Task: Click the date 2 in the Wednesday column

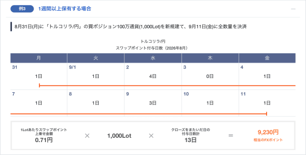Action: [127, 67]
